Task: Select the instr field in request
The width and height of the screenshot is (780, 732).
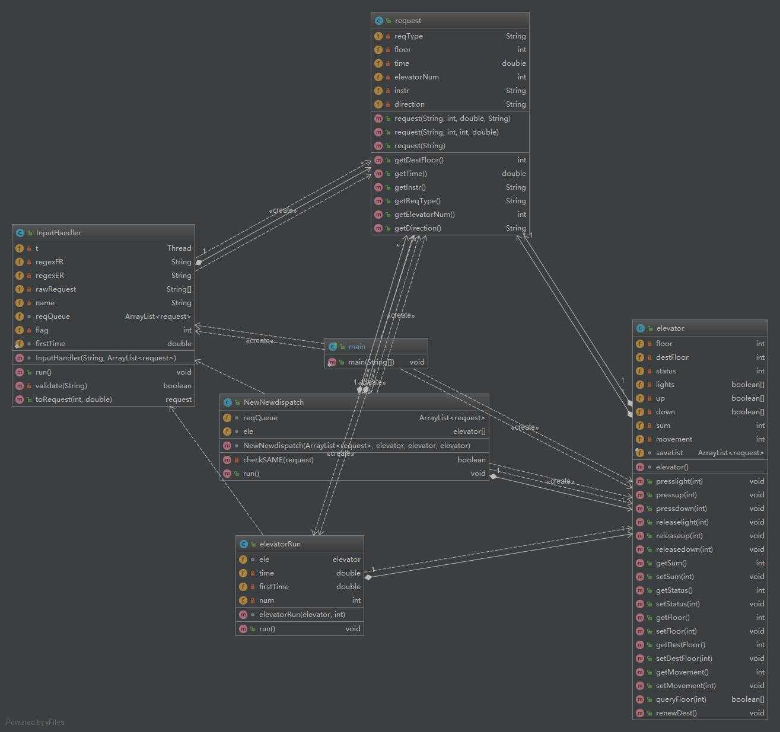Action: tap(450, 91)
